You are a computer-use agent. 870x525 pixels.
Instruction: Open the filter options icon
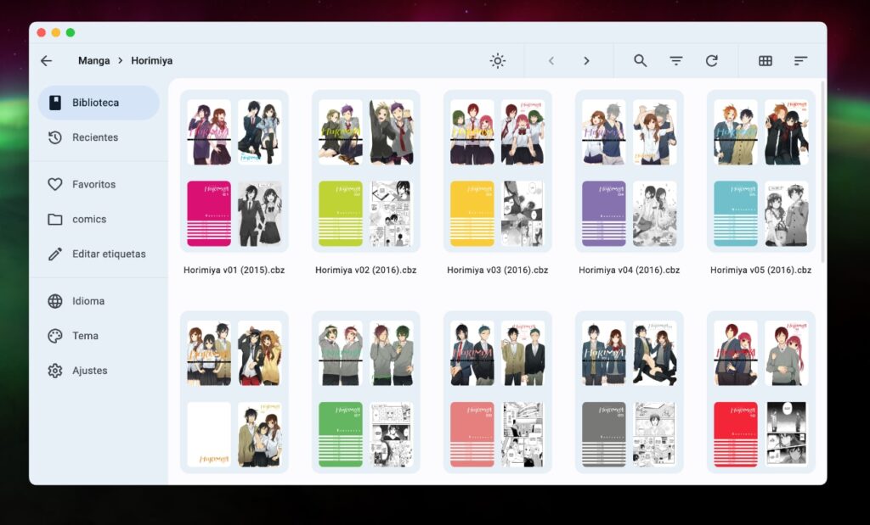(x=676, y=61)
